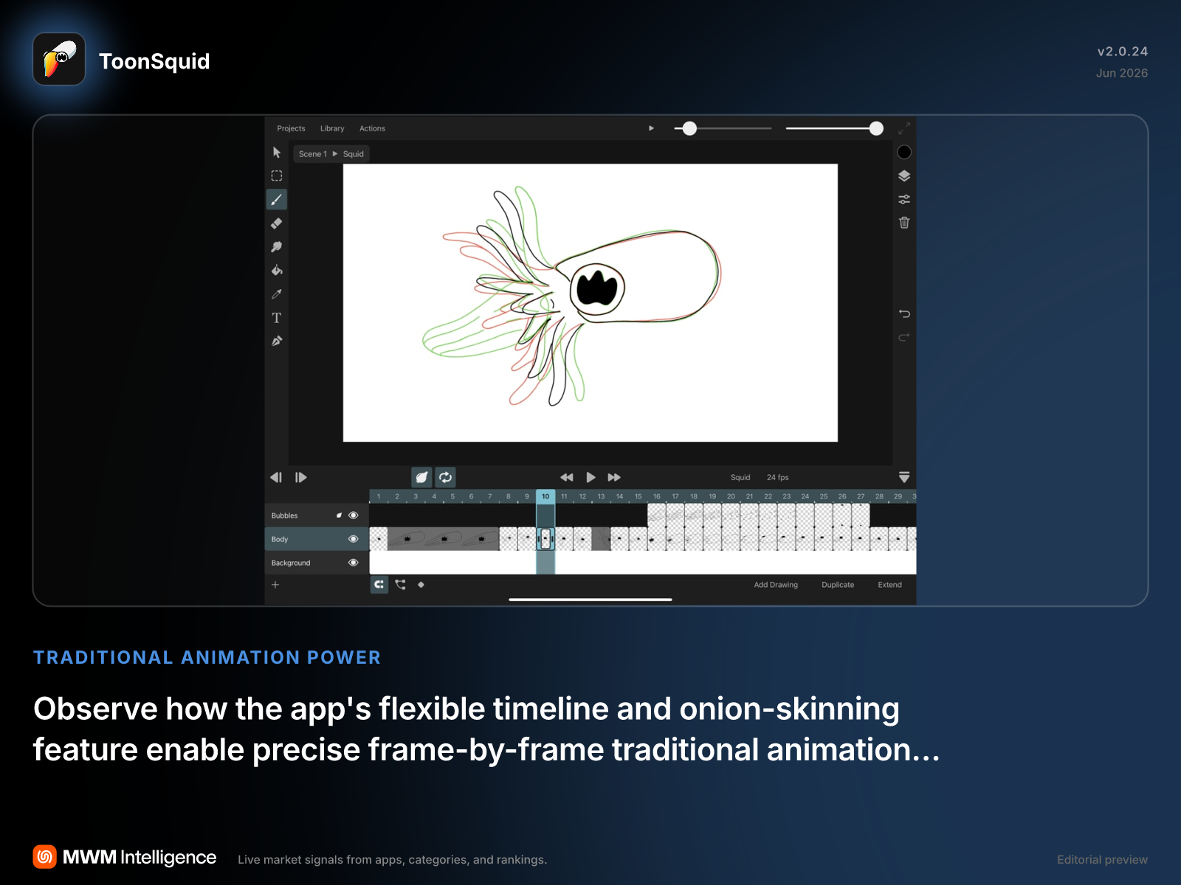The width and height of the screenshot is (1181, 885).
Task: Click the trash delete icon
Action: [904, 223]
